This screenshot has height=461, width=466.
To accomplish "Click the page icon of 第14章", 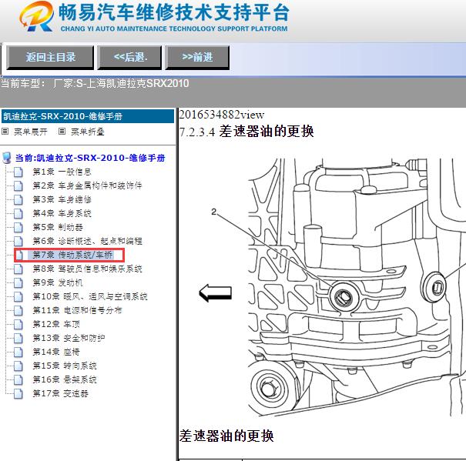I will tap(18, 352).
